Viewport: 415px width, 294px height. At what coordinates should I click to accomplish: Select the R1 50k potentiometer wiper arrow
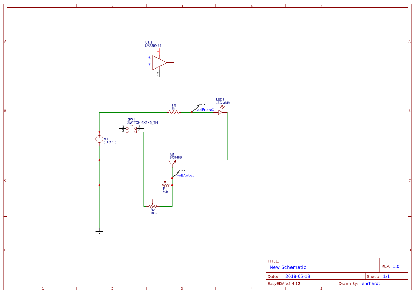165,181
